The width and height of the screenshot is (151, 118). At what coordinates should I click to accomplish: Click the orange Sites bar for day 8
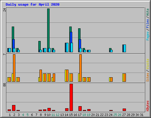pyautogui.click(x=41, y=76)
